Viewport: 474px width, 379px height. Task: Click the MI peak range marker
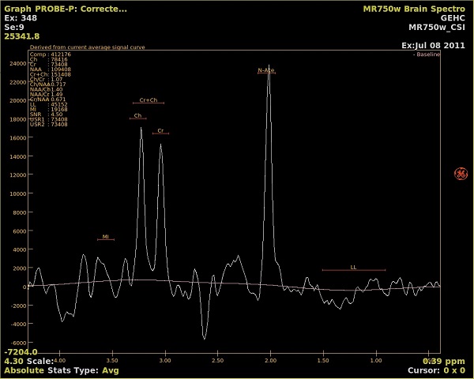tap(105, 237)
